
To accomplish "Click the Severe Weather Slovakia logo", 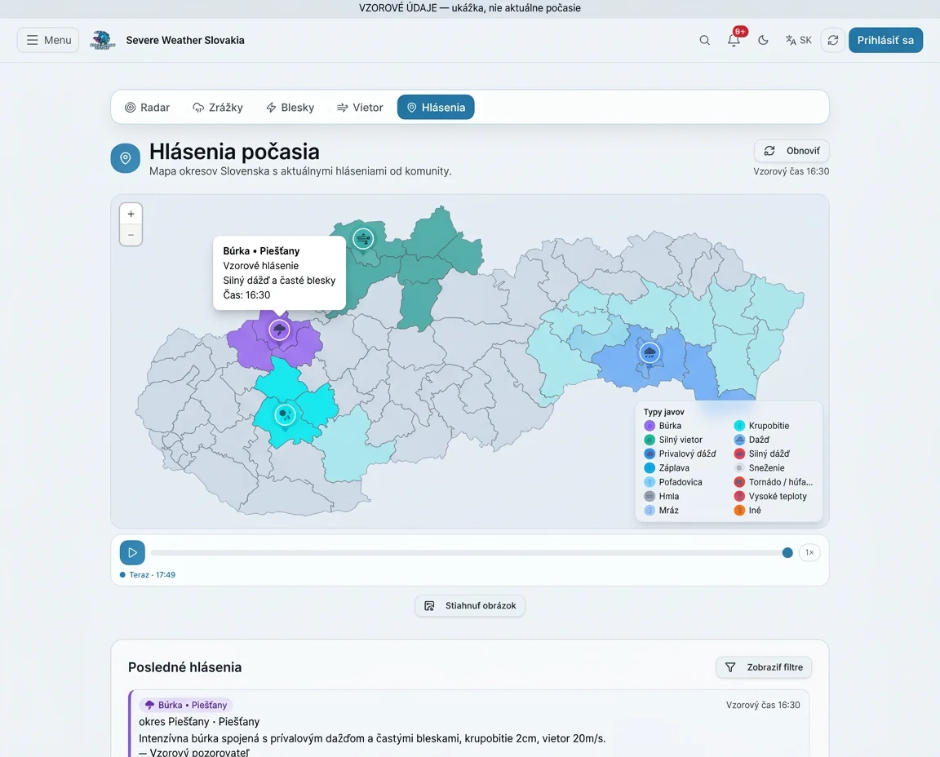I will pyautogui.click(x=103, y=40).
